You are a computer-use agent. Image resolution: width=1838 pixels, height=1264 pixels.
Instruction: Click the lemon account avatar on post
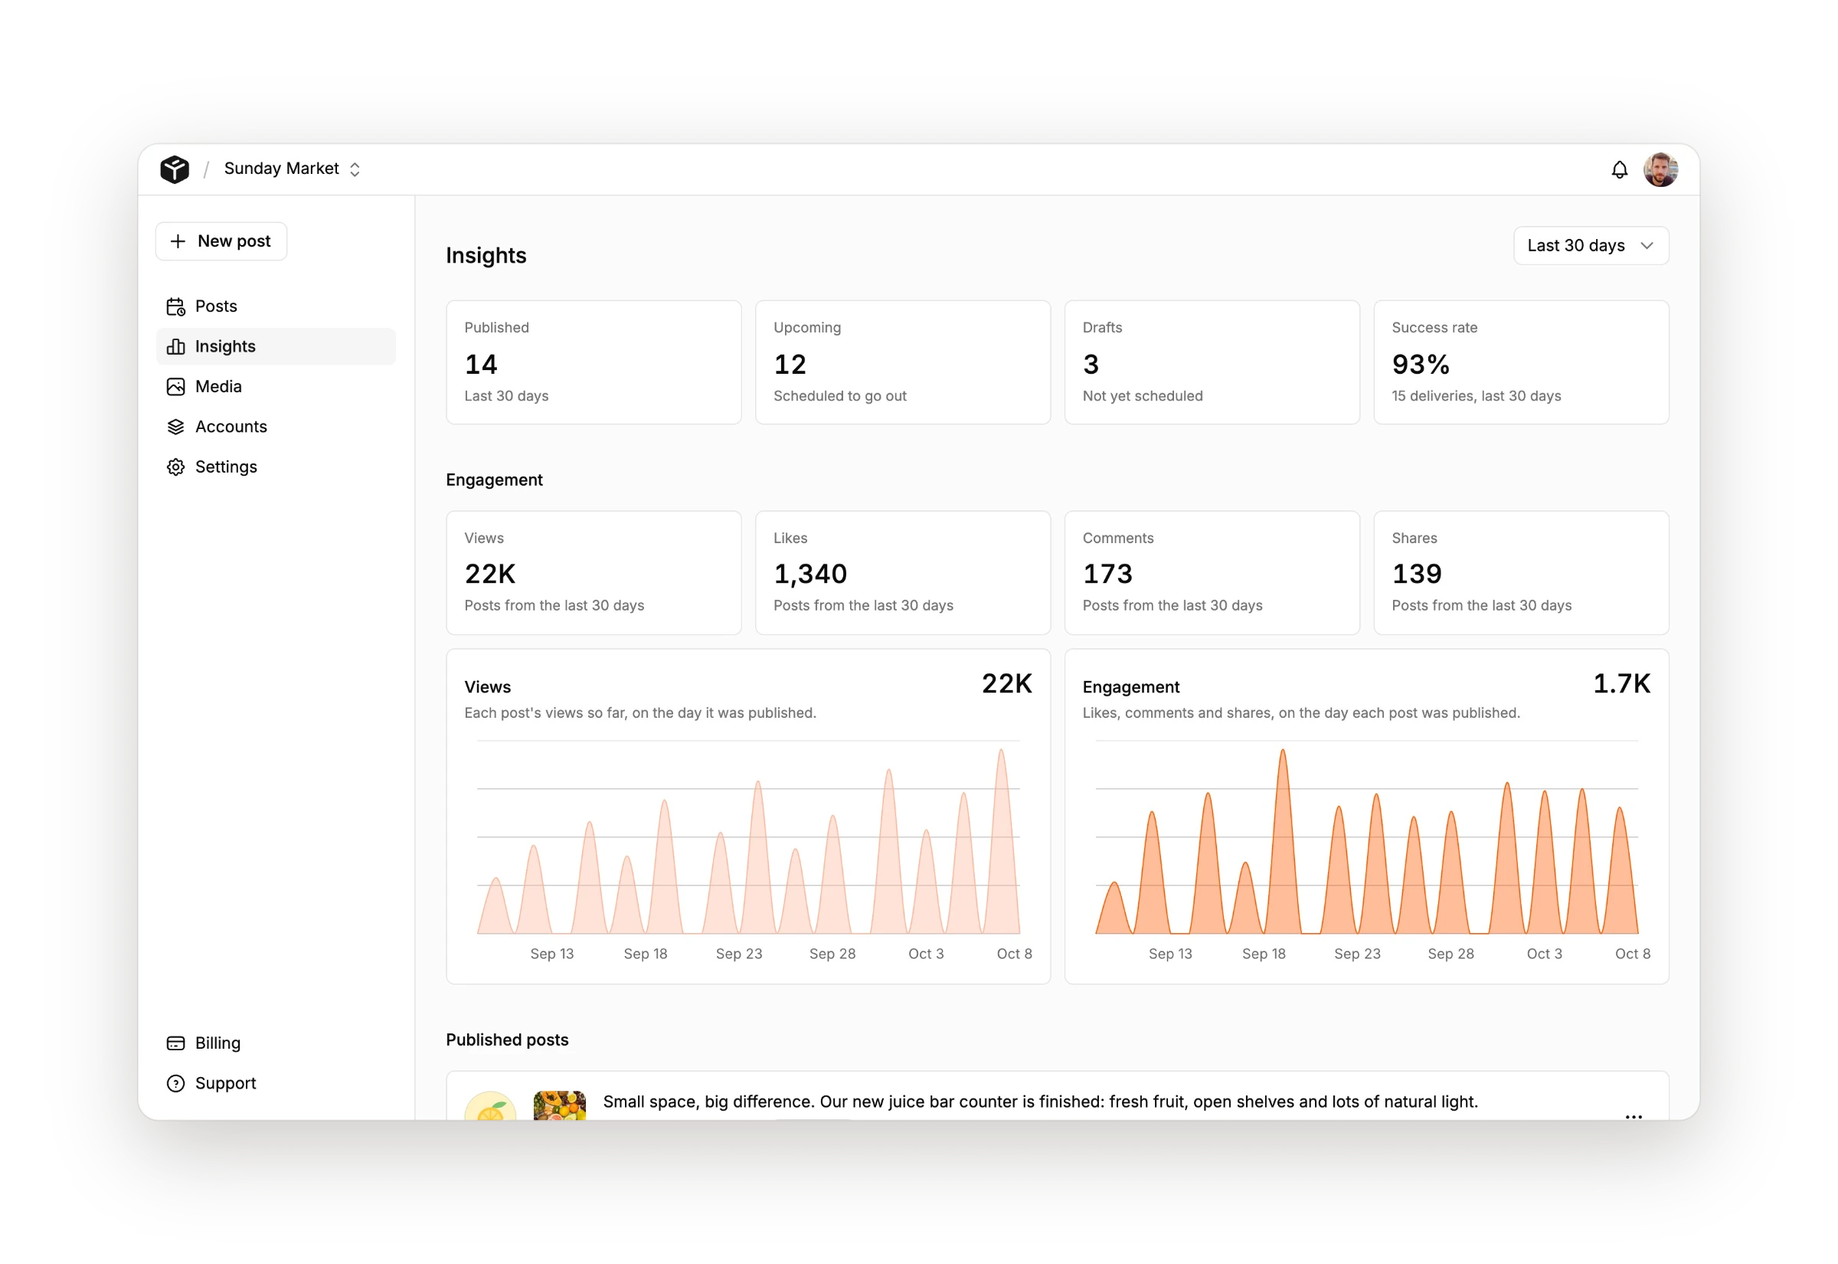point(490,1105)
